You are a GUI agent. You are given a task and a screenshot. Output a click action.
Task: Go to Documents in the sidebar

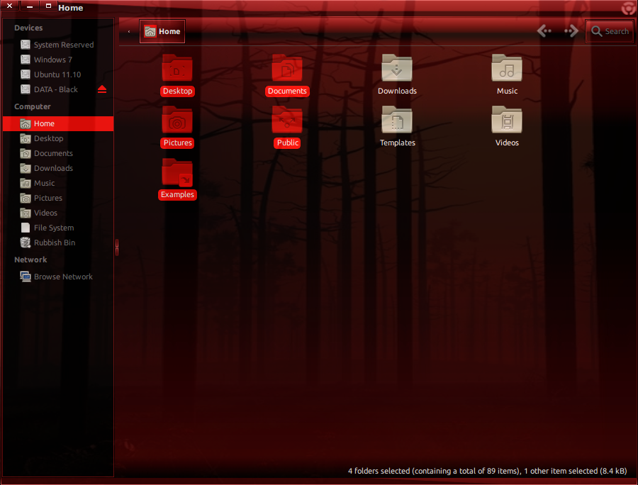tap(58, 153)
